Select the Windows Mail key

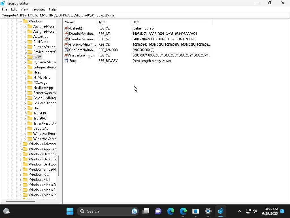(x=39, y=180)
